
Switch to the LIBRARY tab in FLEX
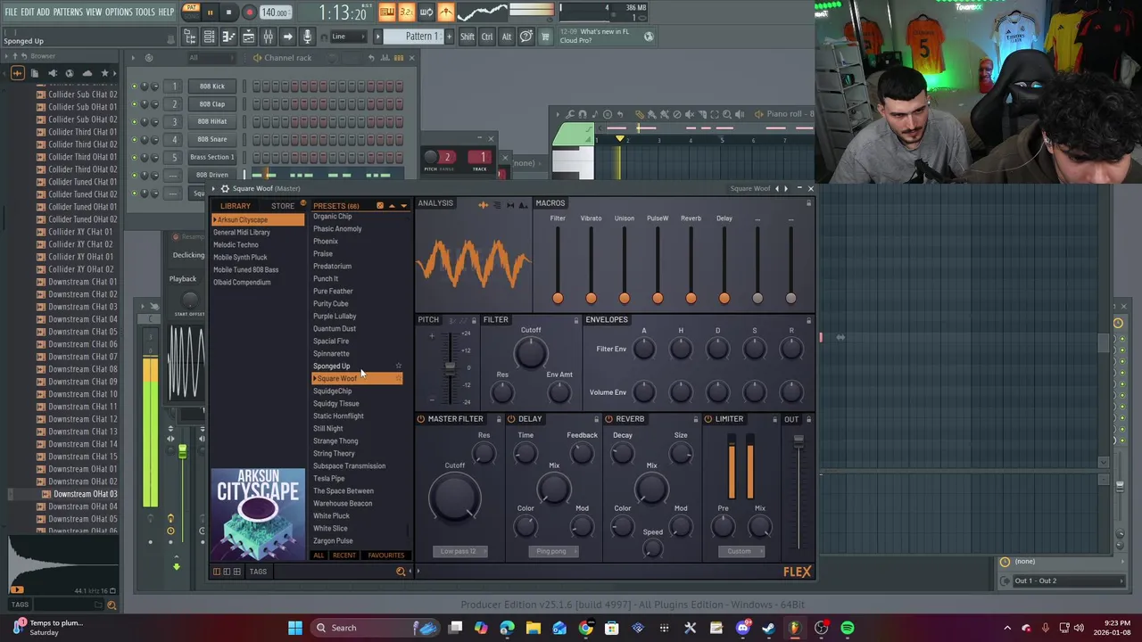click(x=236, y=206)
